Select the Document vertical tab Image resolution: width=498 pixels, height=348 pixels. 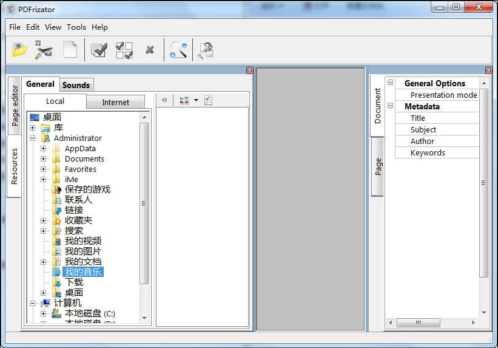tap(377, 106)
